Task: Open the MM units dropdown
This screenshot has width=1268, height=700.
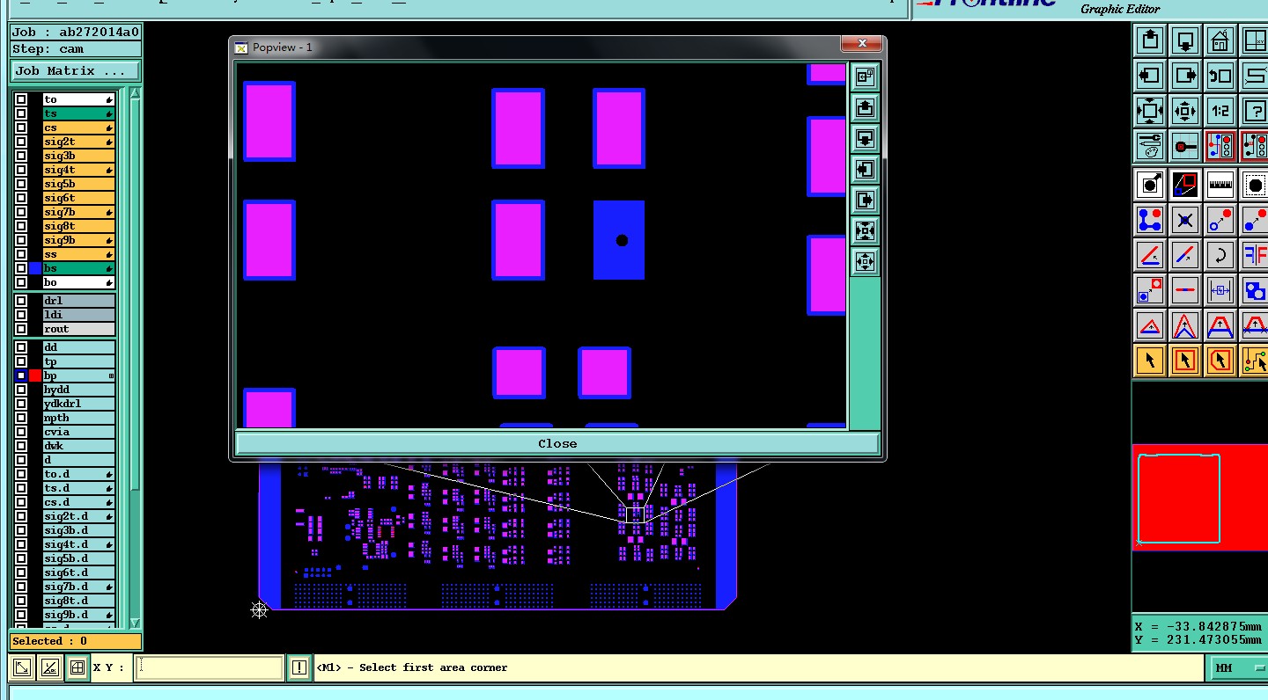Action: click(x=1239, y=668)
